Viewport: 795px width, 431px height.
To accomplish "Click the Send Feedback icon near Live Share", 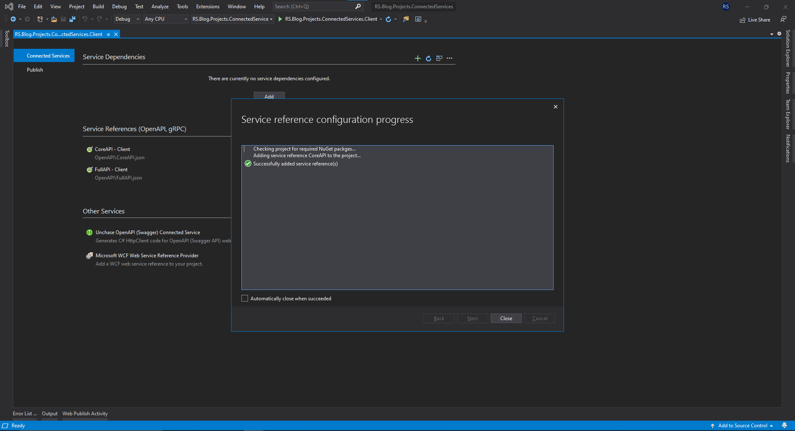I will 783,19.
